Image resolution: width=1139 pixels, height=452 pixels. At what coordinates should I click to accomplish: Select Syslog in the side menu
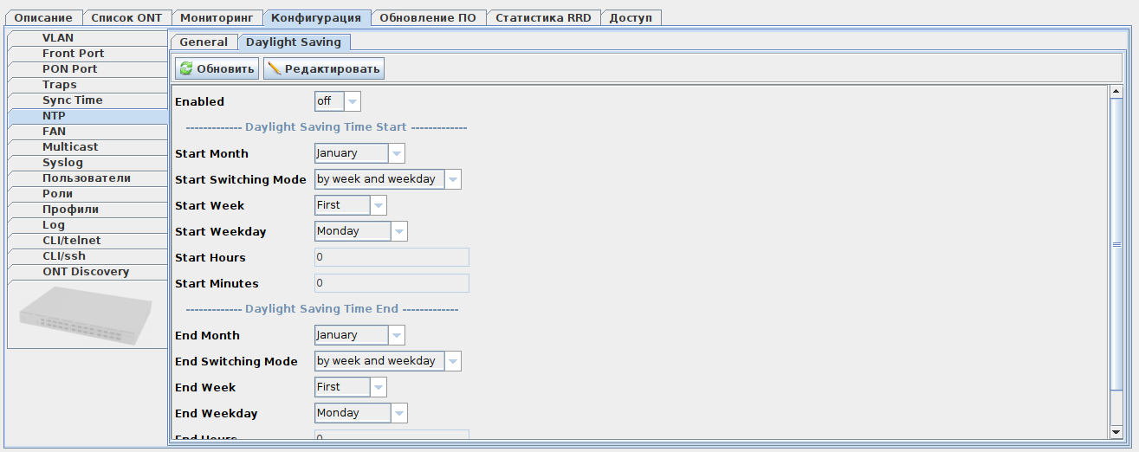tap(62, 163)
